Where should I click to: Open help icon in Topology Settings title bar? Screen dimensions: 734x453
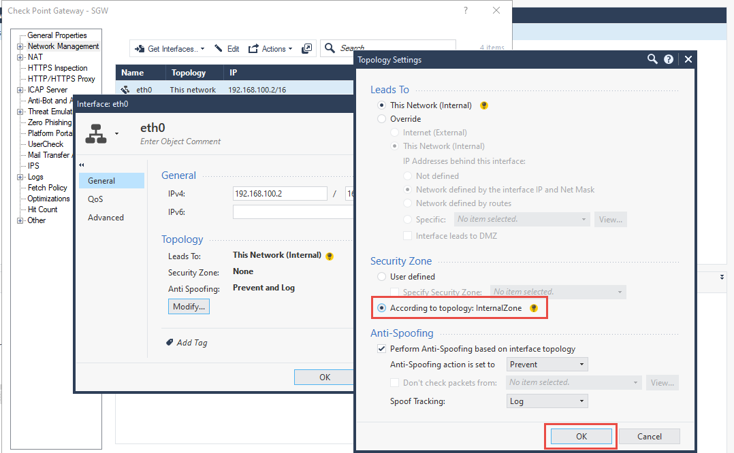pyautogui.click(x=669, y=59)
